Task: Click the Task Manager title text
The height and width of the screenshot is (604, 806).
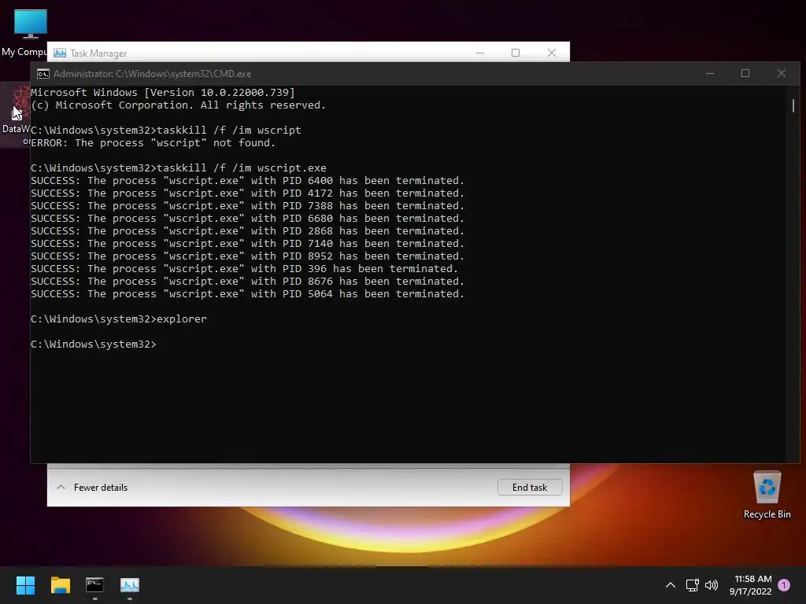Action: coord(98,53)
